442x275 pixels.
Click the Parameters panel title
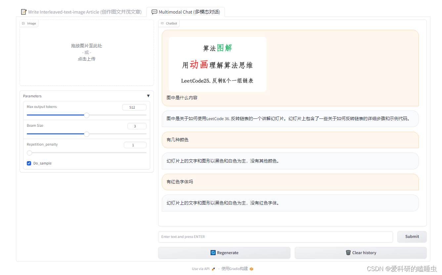tap(32, 96)
